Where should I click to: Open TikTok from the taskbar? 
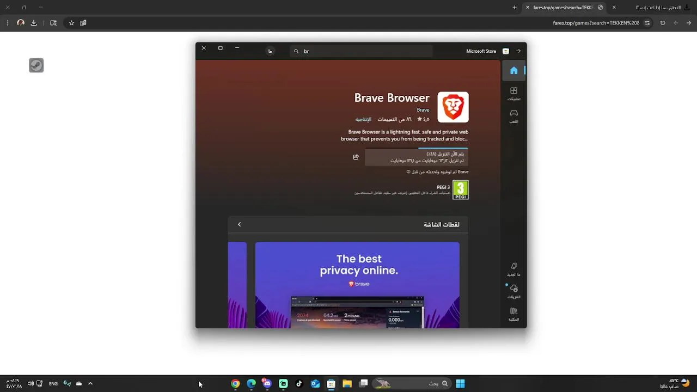point(299,383)
